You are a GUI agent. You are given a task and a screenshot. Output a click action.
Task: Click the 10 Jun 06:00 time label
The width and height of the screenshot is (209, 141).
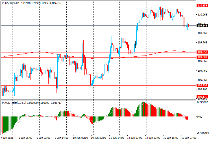pos(80,138)
